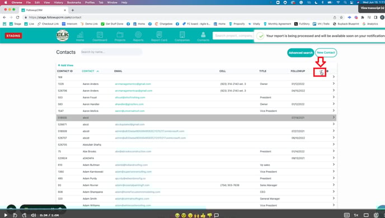Click the CONTACT ID column header
The height and width of the screenshot is (218, 385).
[x=65, y=71]
